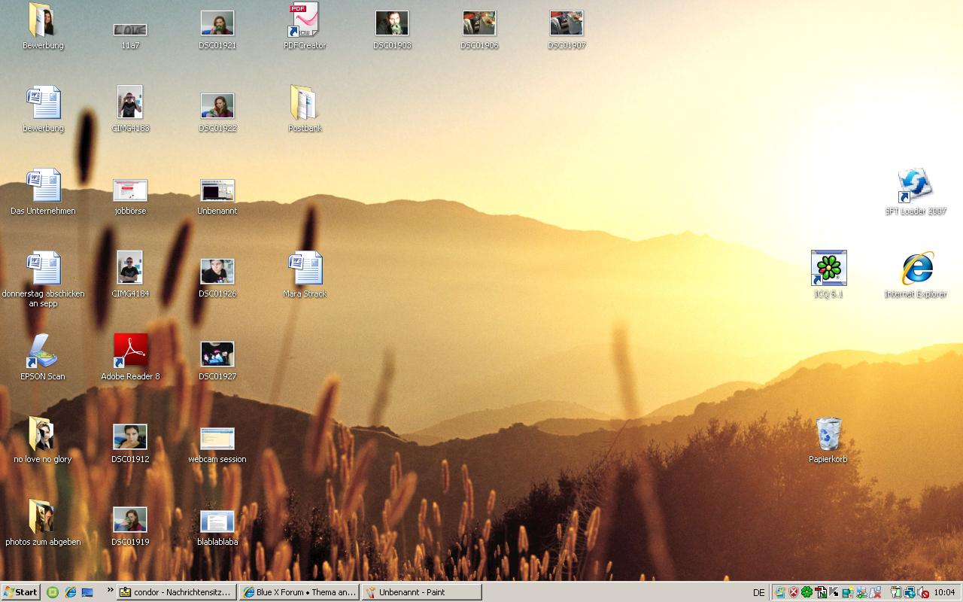Click the muted volume tray icon
The width and height of the screenshot is (963, 602).
(923, 592)
